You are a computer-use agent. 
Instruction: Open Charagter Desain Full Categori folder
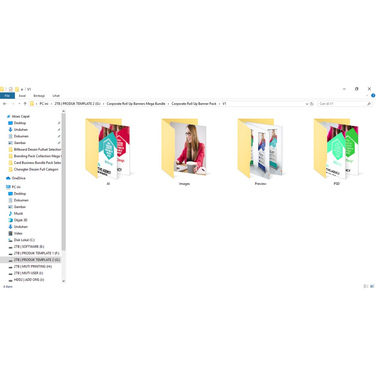(36, 169)
